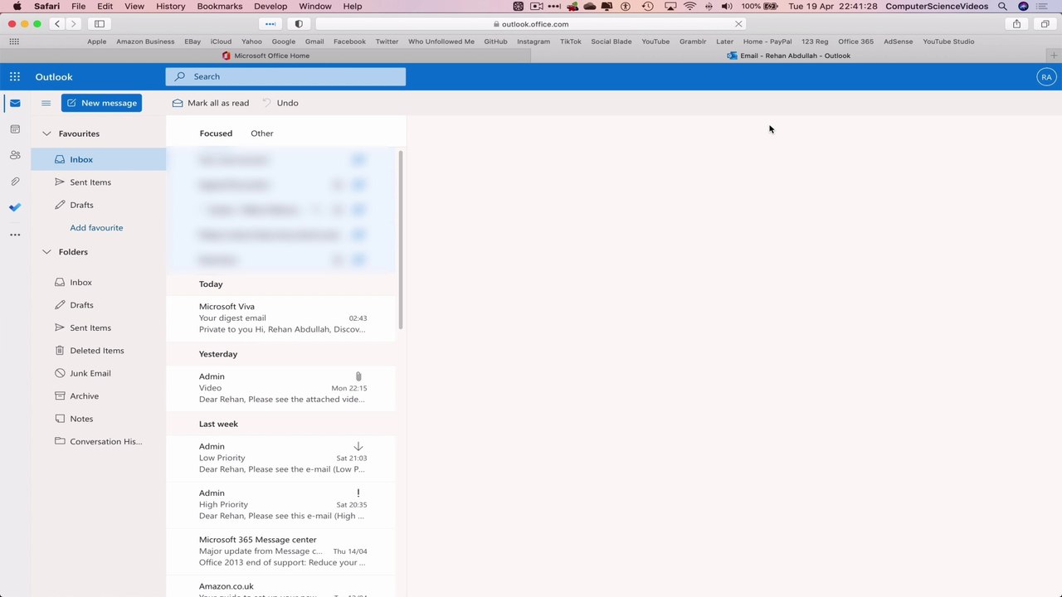The width and height of the screenshot is (1062, 597).
Task: Open the To Do checkmark icon
Action: click(15, 207)
